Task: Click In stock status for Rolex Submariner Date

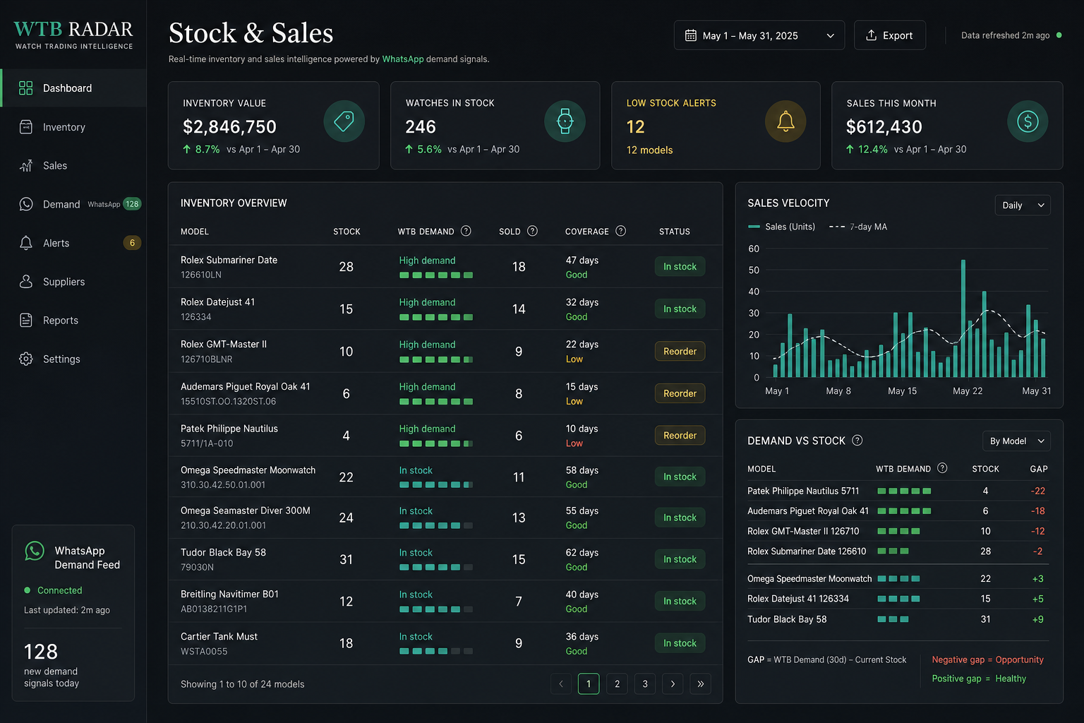Action: [x=680, y=266]
